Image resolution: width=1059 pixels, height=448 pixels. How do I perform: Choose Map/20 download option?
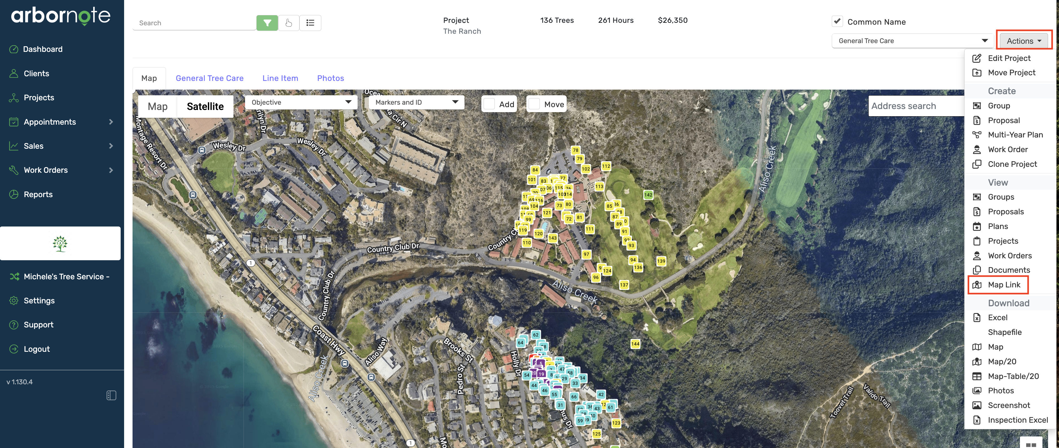(1002, 361)
